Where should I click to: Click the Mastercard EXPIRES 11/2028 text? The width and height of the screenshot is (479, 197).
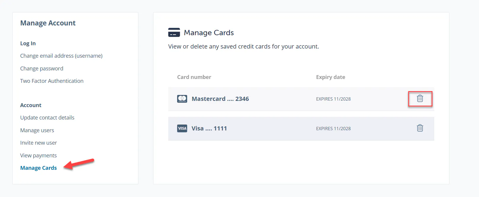[333, 99]
